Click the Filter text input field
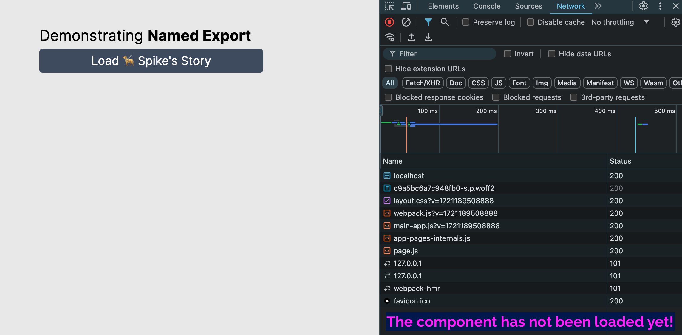The width and height of the screenshot is (682, 335). click(439, 53)
